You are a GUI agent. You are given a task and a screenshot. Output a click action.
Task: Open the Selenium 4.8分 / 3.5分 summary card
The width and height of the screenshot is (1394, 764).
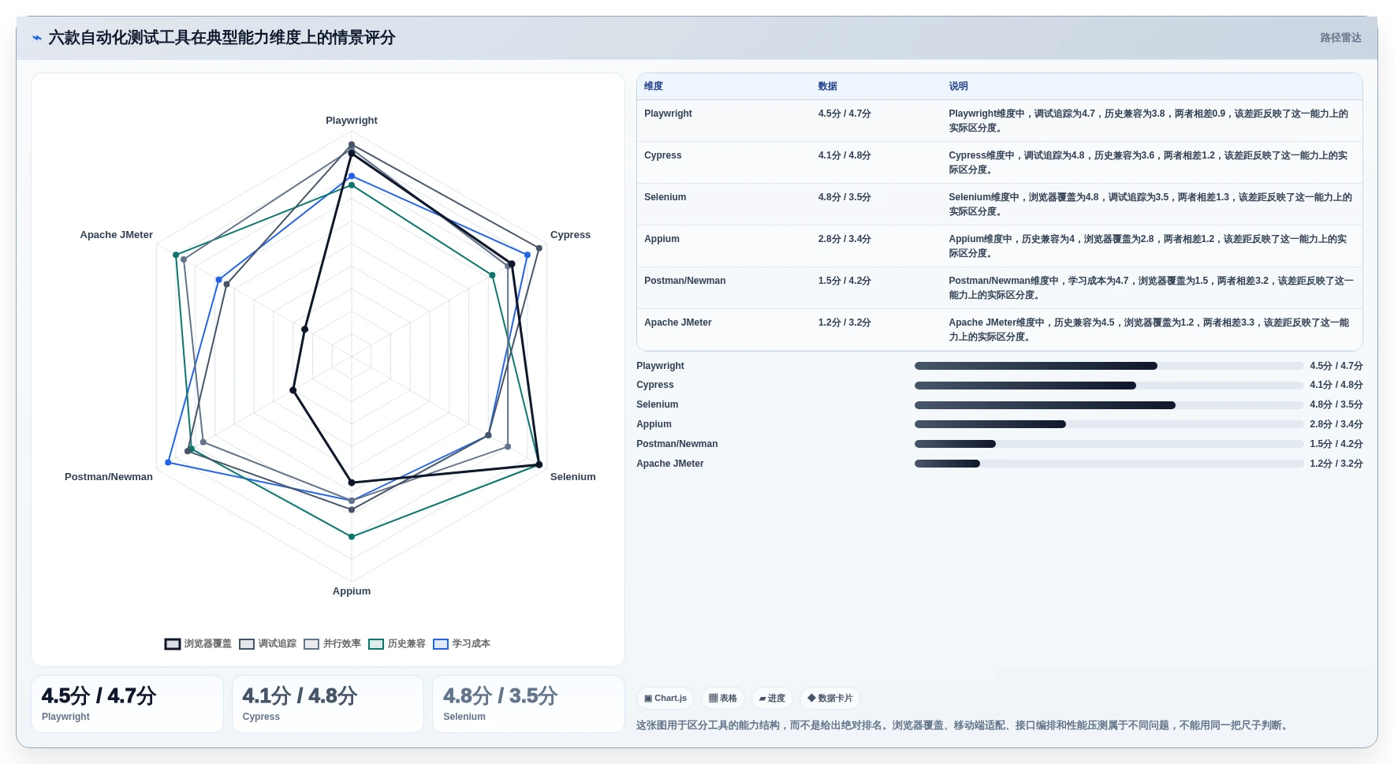(528, 704)
